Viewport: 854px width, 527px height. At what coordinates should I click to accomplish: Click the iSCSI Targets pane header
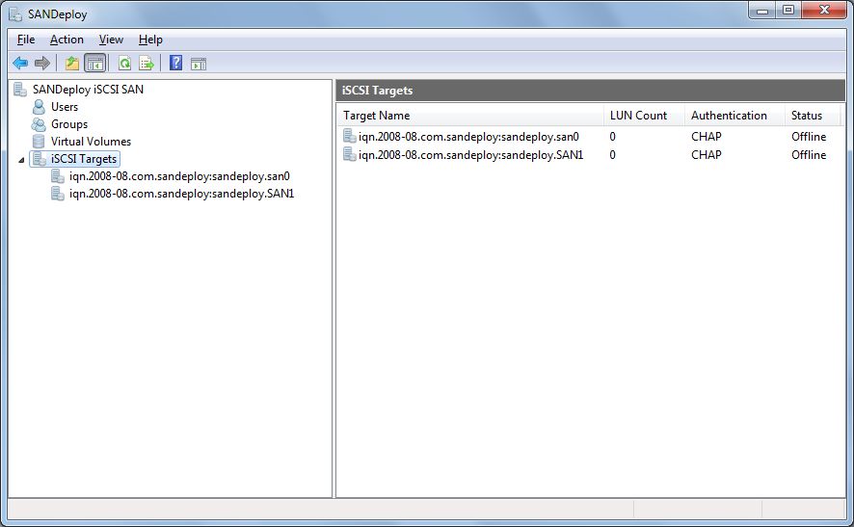591,91
